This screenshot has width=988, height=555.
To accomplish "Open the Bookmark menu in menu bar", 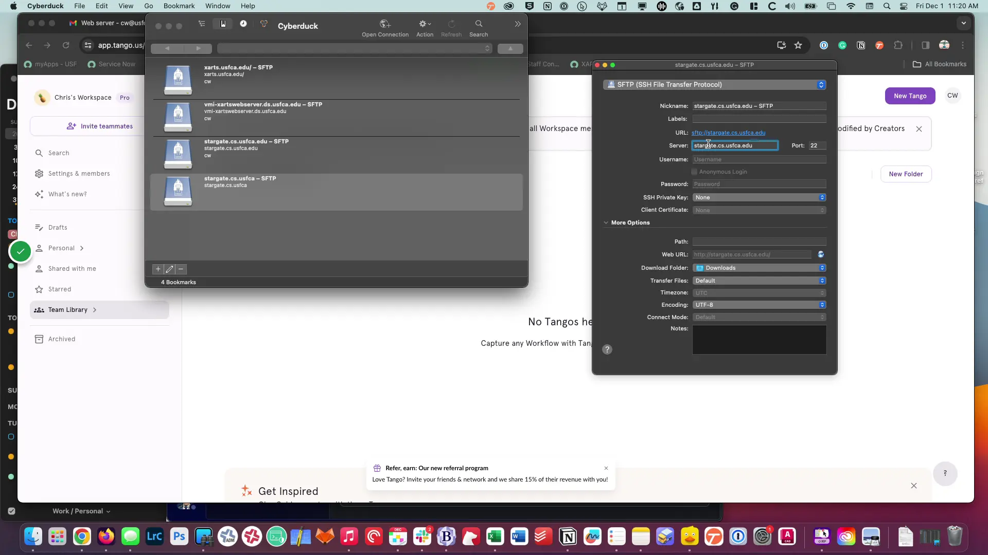I will 179,6.
